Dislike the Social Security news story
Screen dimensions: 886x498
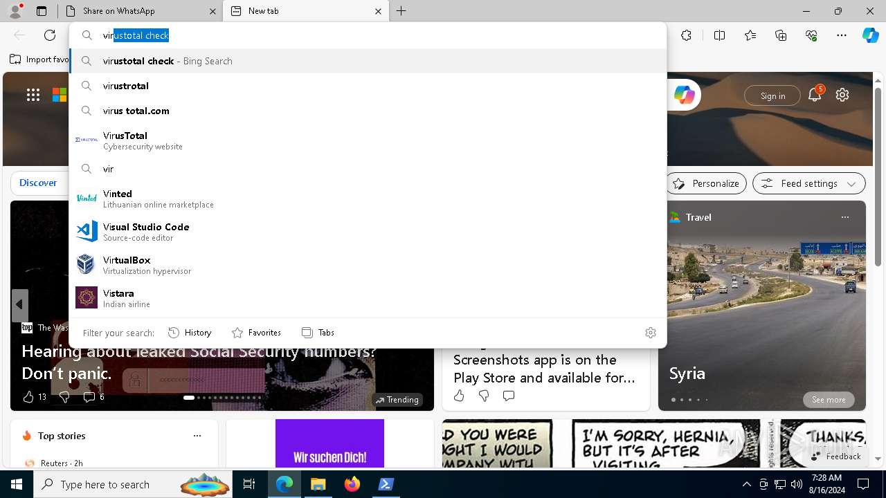64,397
